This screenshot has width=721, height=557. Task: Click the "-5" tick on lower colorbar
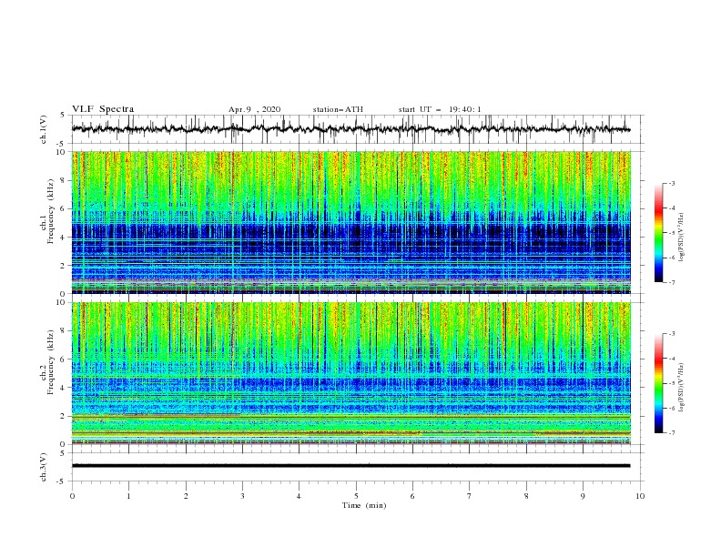tap(672, 383)
